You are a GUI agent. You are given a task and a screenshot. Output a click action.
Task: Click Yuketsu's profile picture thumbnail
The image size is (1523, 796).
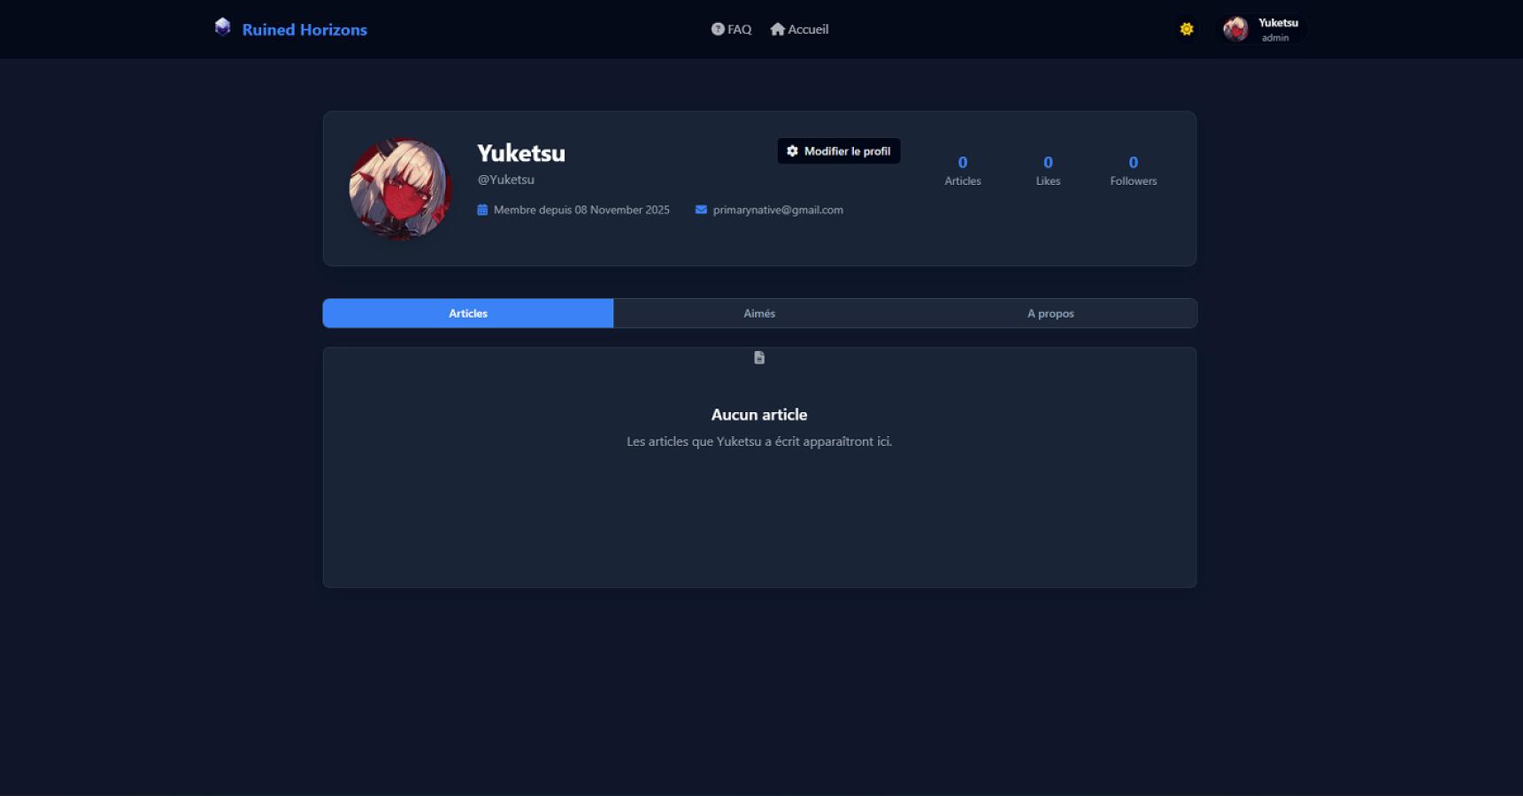(400, 188)
